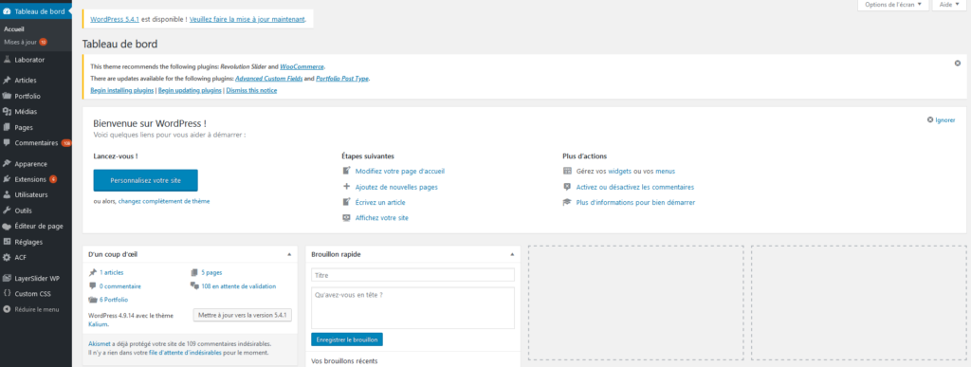Collapse the D'un coup d'œil widget
Image resolution: width=971 pixels, height=367 pixels.
tap(288, 254)
